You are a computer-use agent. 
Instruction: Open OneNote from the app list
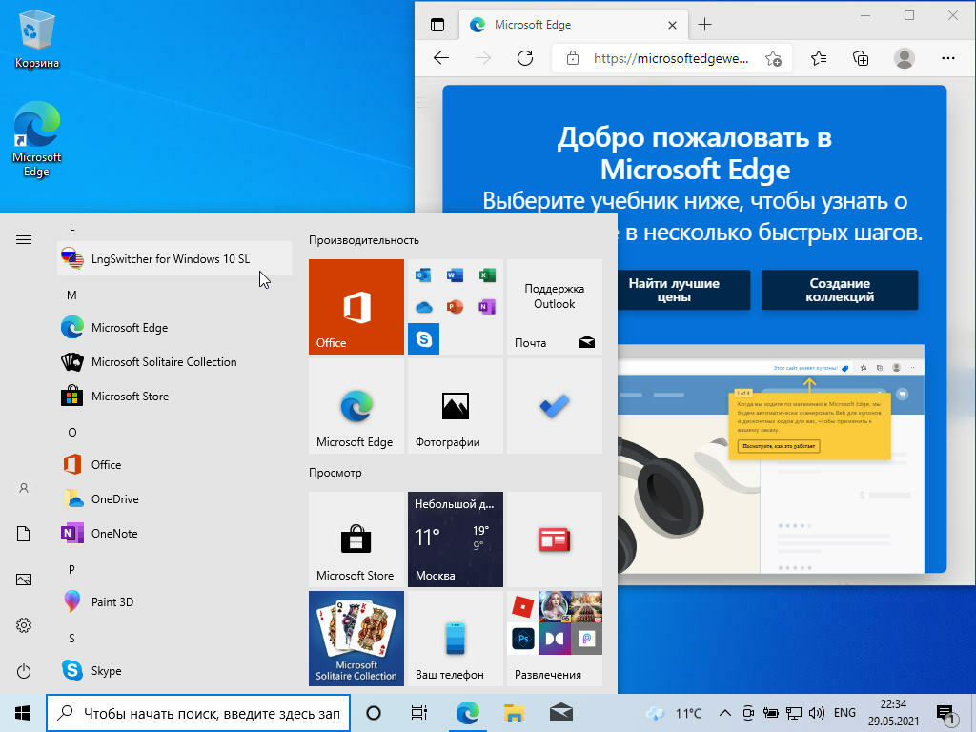174,533
